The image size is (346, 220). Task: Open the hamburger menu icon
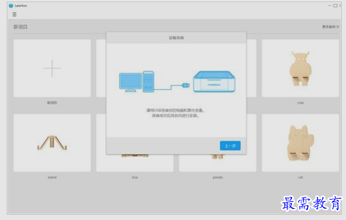pyautogui.click(x=14, y=14)
